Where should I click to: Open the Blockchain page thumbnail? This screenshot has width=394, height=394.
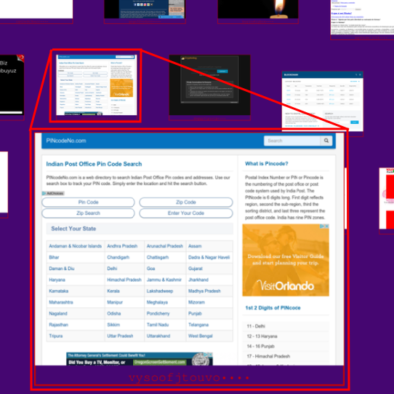pos(322,101)
